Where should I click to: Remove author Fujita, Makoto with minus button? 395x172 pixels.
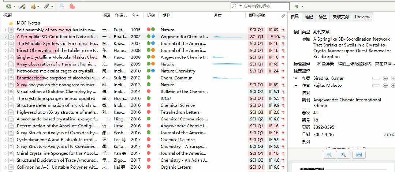385,85
